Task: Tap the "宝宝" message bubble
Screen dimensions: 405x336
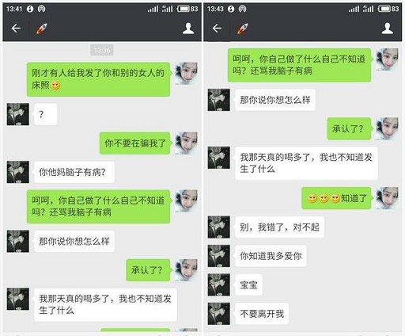Action: click(248, 284)
